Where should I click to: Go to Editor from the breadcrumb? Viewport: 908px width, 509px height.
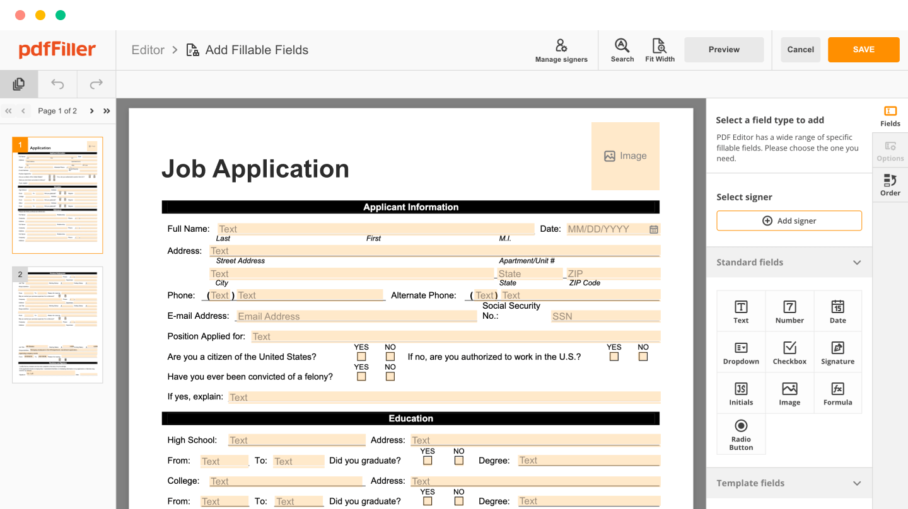click(x=148, y=50)
